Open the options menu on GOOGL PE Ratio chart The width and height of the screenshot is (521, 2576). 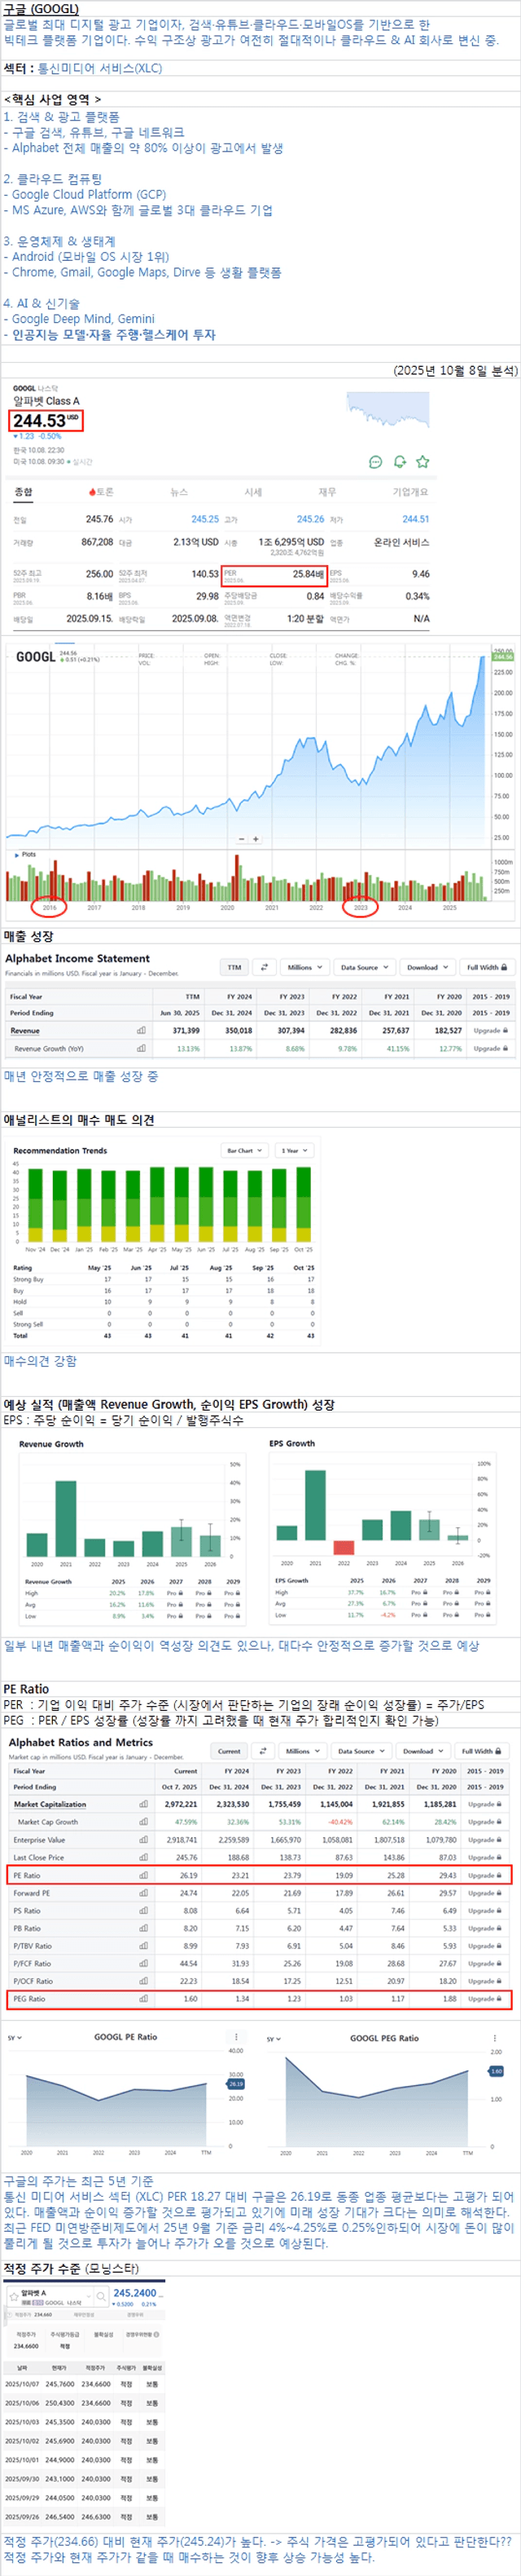click(237, 2037)
